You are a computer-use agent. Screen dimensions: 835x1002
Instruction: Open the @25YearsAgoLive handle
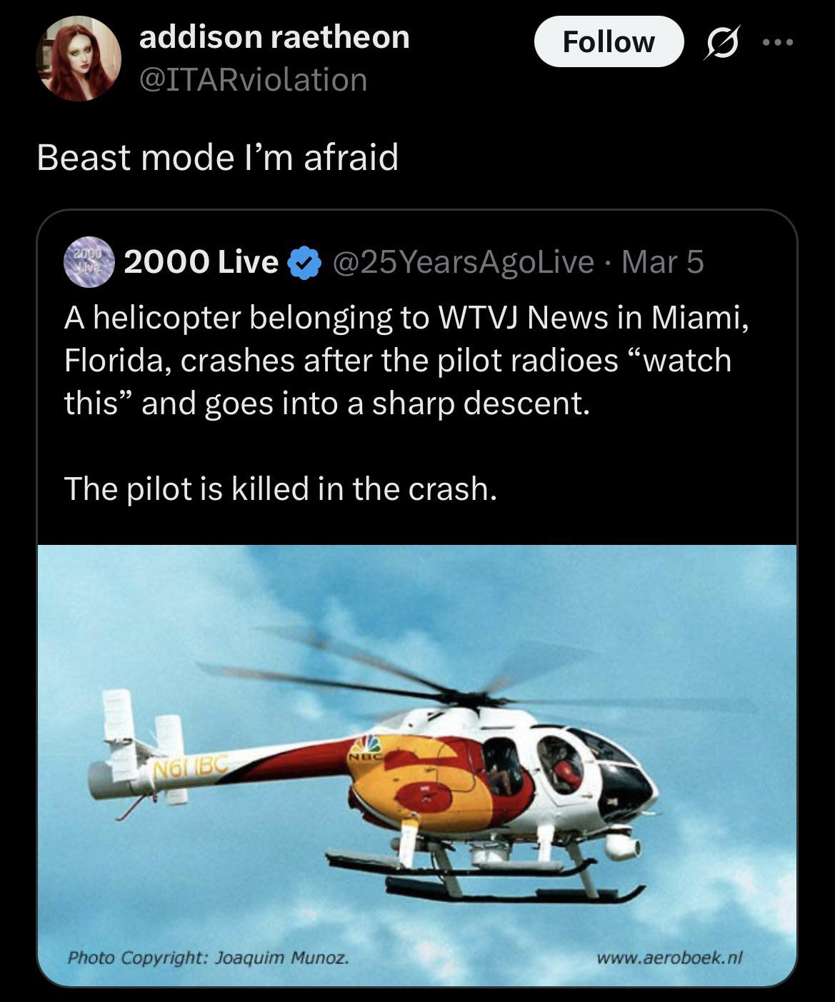(461, 262)
